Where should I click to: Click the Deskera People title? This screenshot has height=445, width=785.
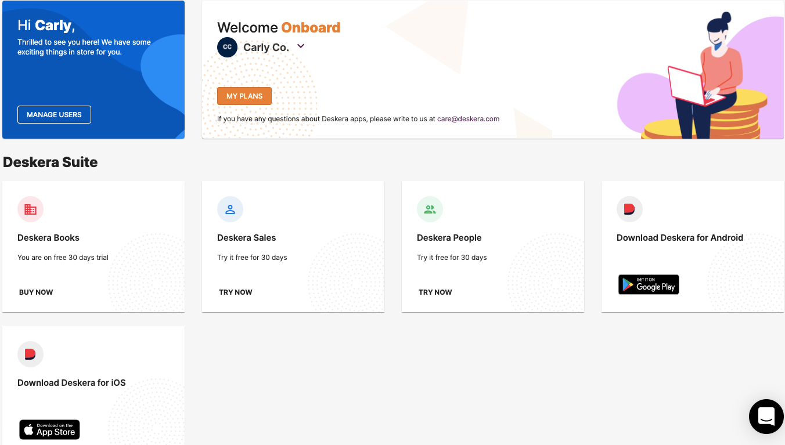tap(449, 238)
